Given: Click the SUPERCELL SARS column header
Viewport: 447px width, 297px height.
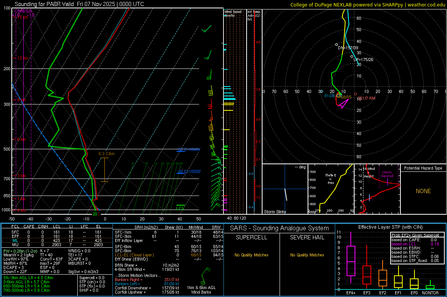Looking at the screenshot, I should (252, 237).
